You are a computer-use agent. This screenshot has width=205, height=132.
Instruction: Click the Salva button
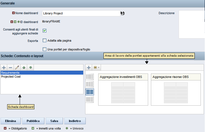click(54, 121)
